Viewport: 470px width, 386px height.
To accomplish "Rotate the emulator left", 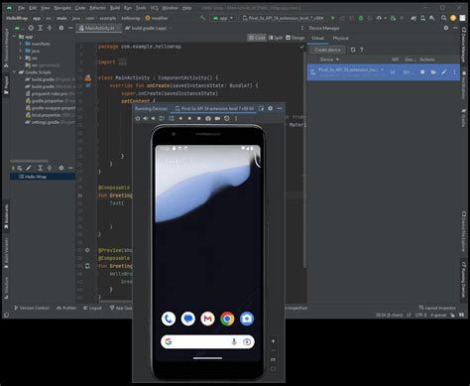I will (x=162, y=118).
